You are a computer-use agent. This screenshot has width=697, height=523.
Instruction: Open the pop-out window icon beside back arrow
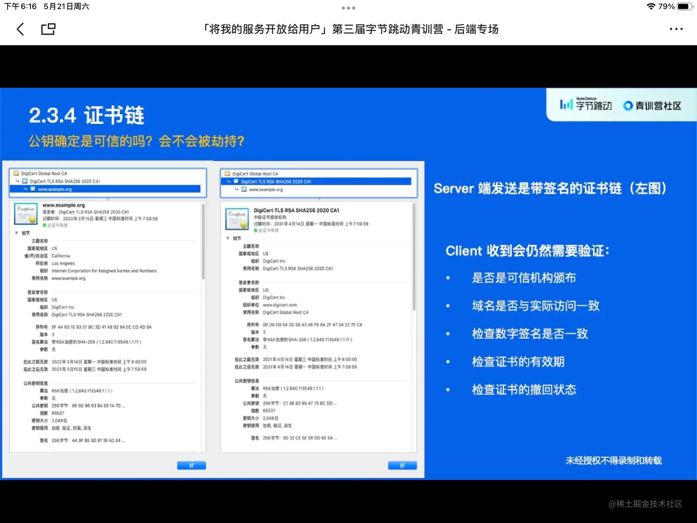(x=48, y=29)
